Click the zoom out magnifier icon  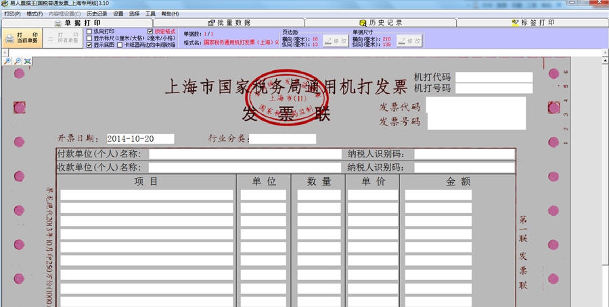pos(18,61)
